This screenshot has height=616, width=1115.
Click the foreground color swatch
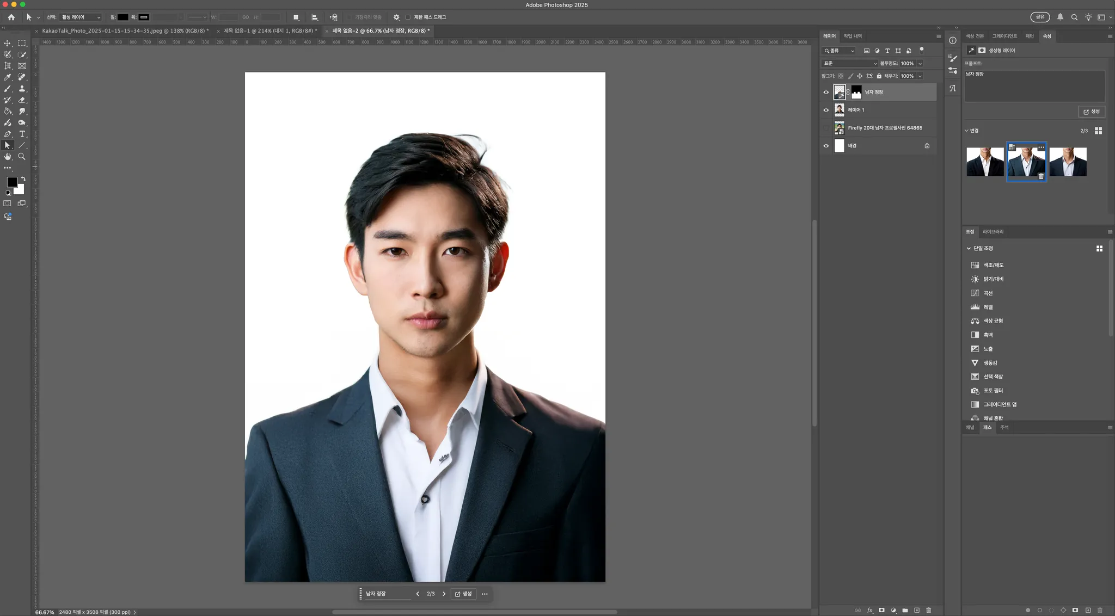point(11,182)
